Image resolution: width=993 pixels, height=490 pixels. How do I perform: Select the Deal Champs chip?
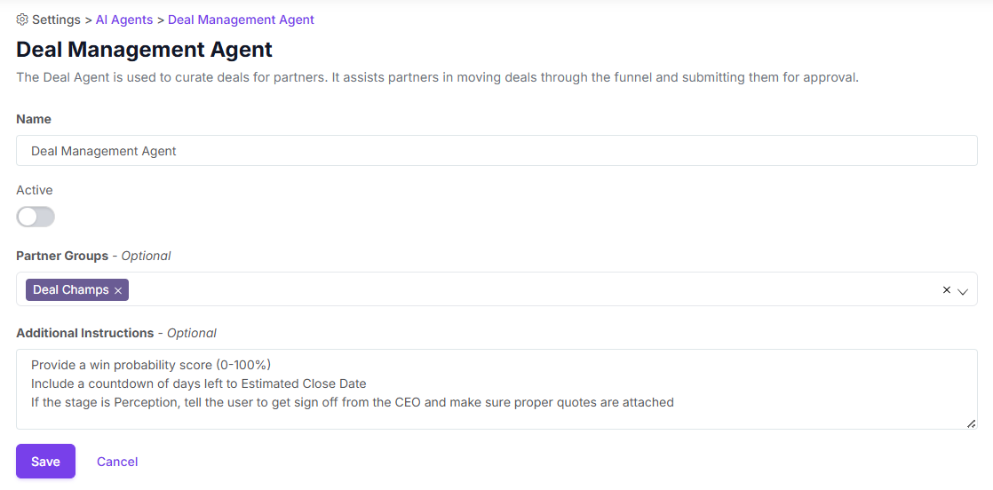pos(70,290)
